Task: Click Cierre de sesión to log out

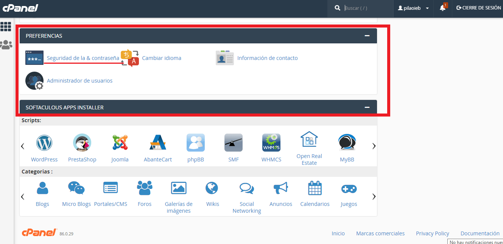Action: [479, 8]
